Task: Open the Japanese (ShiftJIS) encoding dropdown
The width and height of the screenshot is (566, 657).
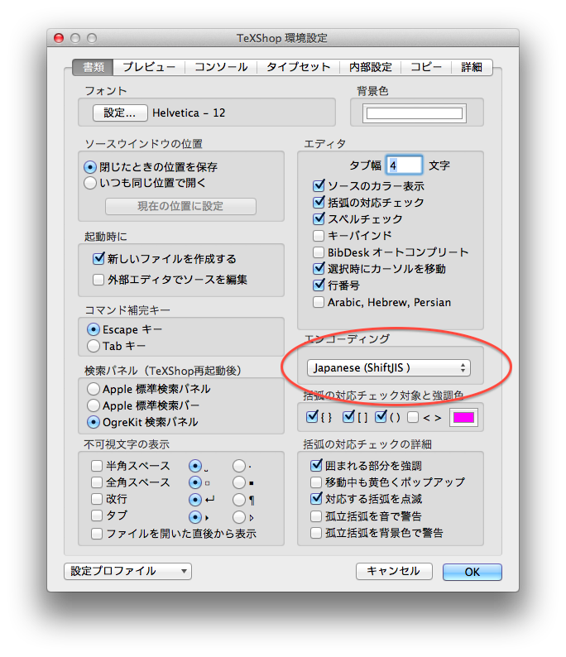Action: [389, 368]
